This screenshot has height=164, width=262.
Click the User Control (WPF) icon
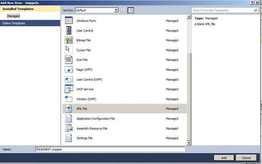coord(69,79)
